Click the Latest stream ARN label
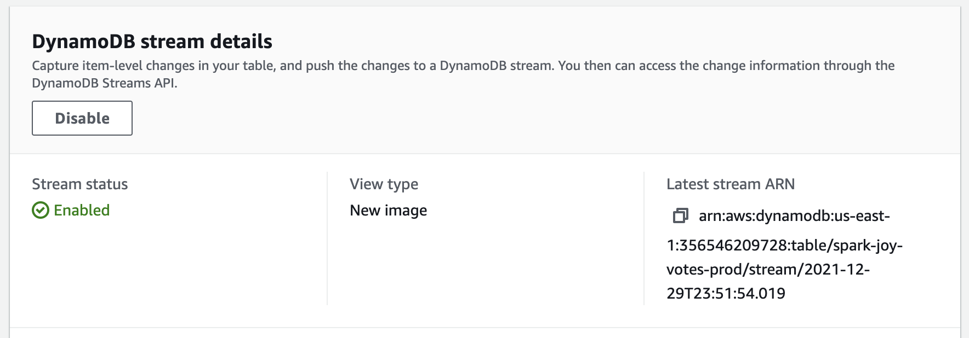The height and width of the screenshot is (338, 969). (x=731, y=184)
